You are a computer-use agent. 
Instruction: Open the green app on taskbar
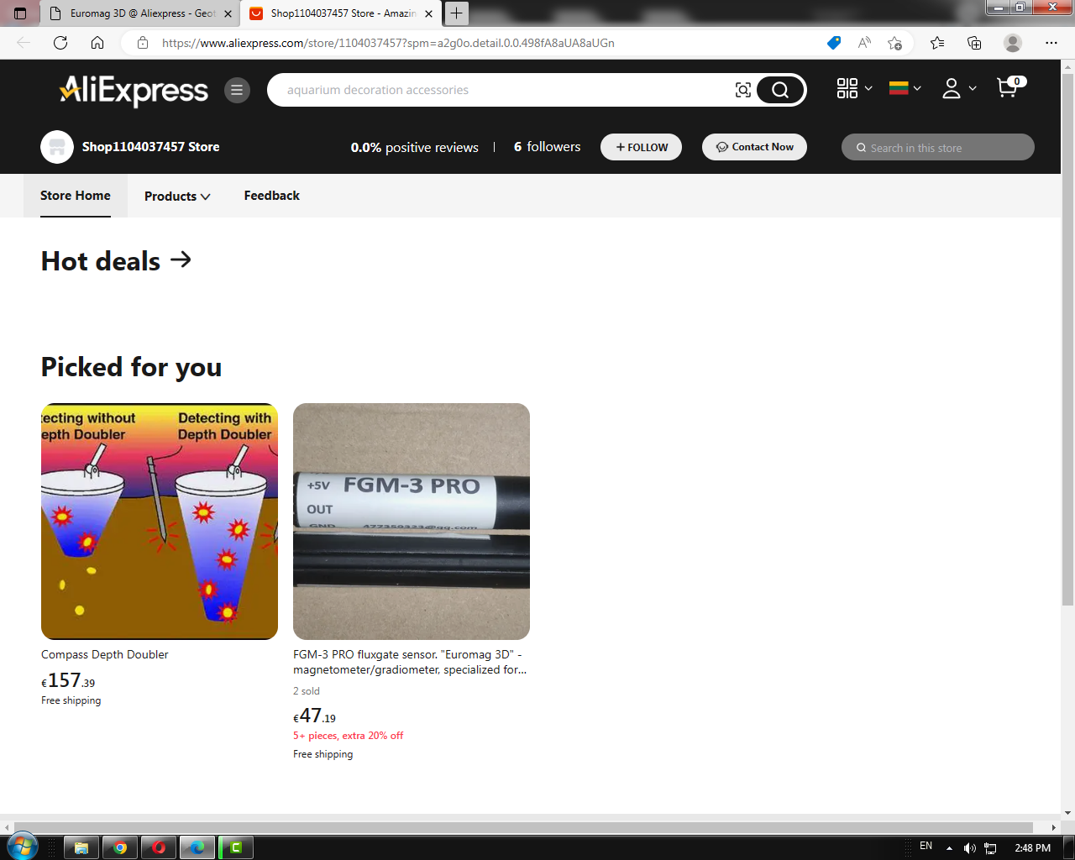click(236, 847)
